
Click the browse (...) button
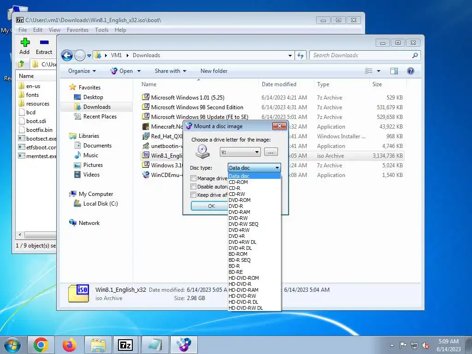point(271,152)
